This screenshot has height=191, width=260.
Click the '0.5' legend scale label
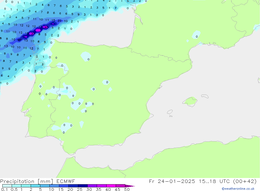click(14, 189)
